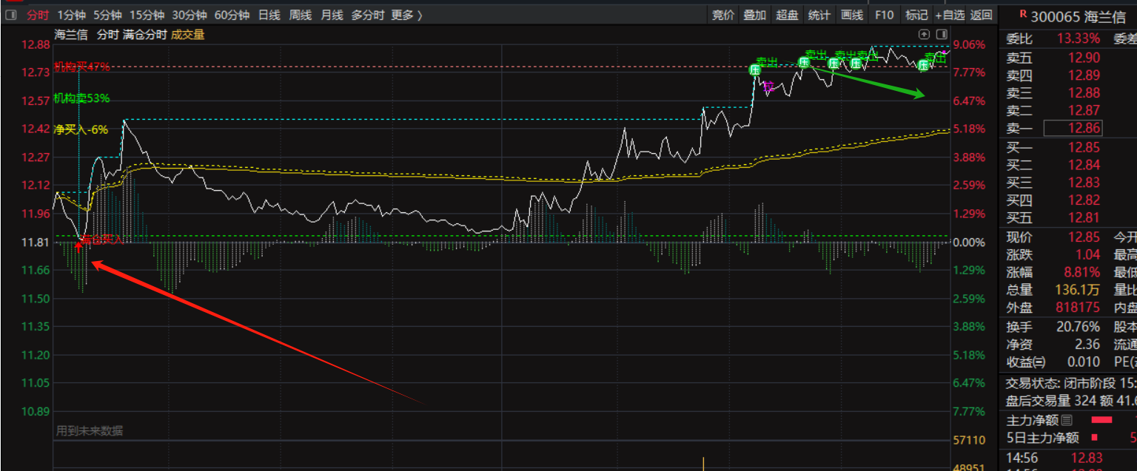Screen dimensions: 1137x471
Task: Open F10 company information
Action: pyautogui.click(x=884, y=15)
